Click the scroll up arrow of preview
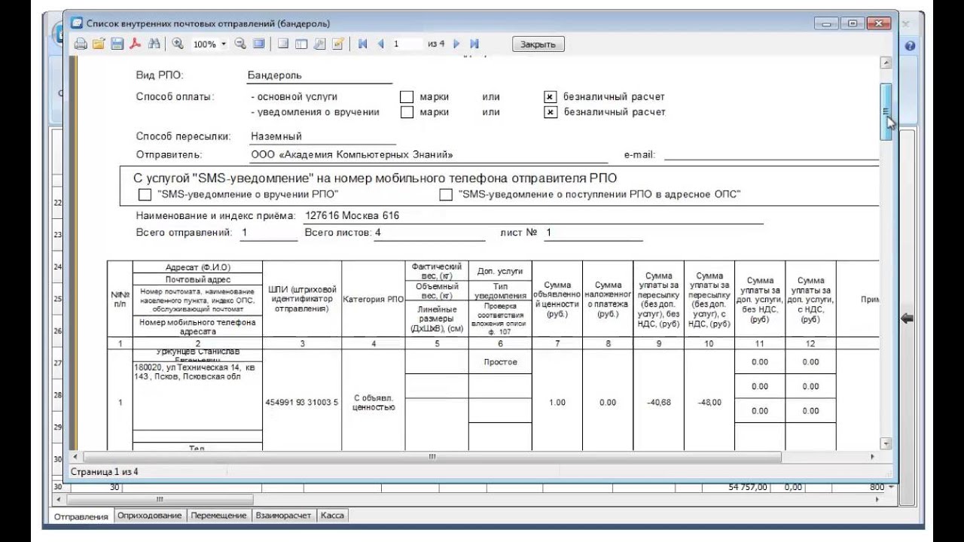 click(x=886, y=62)
